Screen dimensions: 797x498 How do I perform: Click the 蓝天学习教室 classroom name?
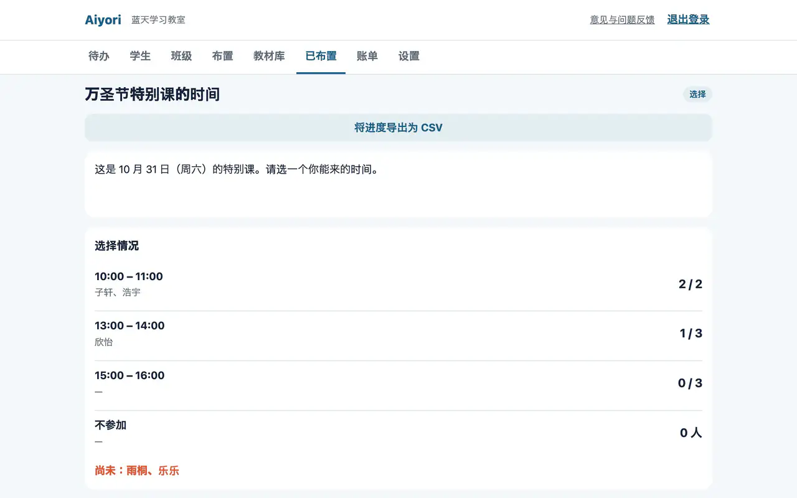[x=158, y=20]
